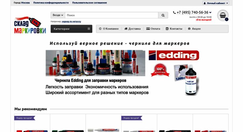The width and height of the screenshot is (243, 132).
Task: Click the truck icon beside Доставка
Action: [126, 29]
